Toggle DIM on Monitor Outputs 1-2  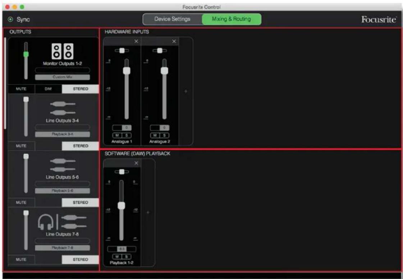pos(48,89)
